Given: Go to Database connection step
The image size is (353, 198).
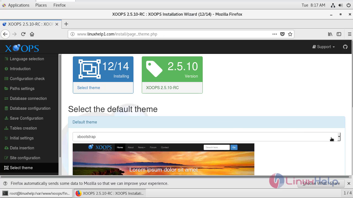Looking at the screenshot, I should click(x=28, y=98).
